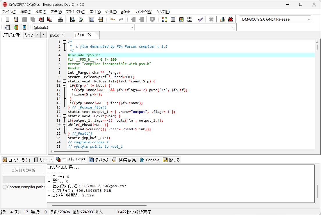321x215 pixels.
Task: Collapse the if-block fold at line 11
Action: [64, 86]
